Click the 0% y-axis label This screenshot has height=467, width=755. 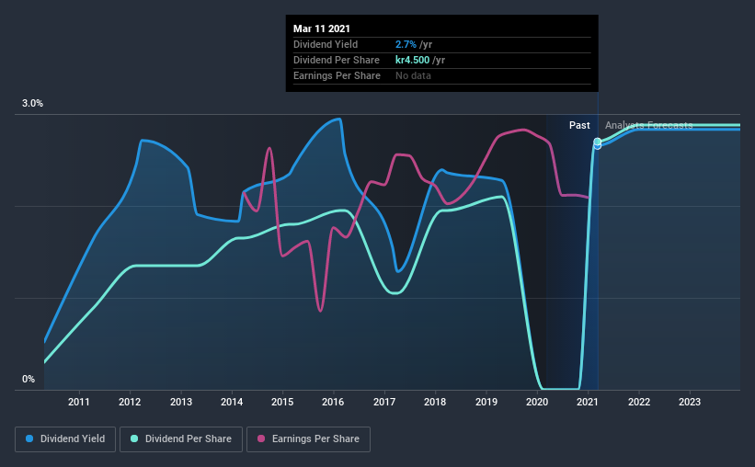29,379
